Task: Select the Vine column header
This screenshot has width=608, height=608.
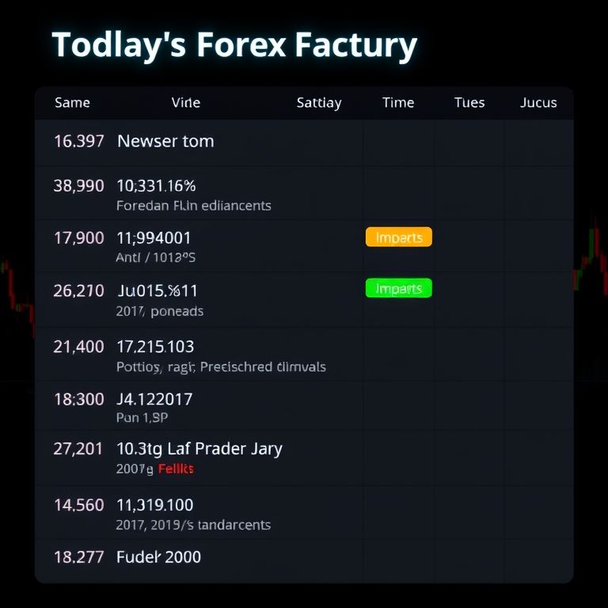Action: (185, 103)
